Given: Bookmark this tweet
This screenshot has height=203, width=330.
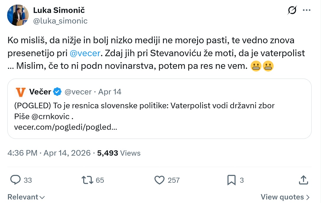Looking at the screenshot, I should point(231,180).
